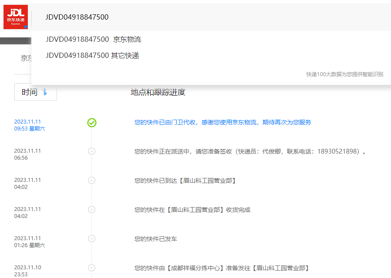Click the 快递100大数据 smart recognition note
Viewport: 391px width, 278px height.
tap(344, 74)
